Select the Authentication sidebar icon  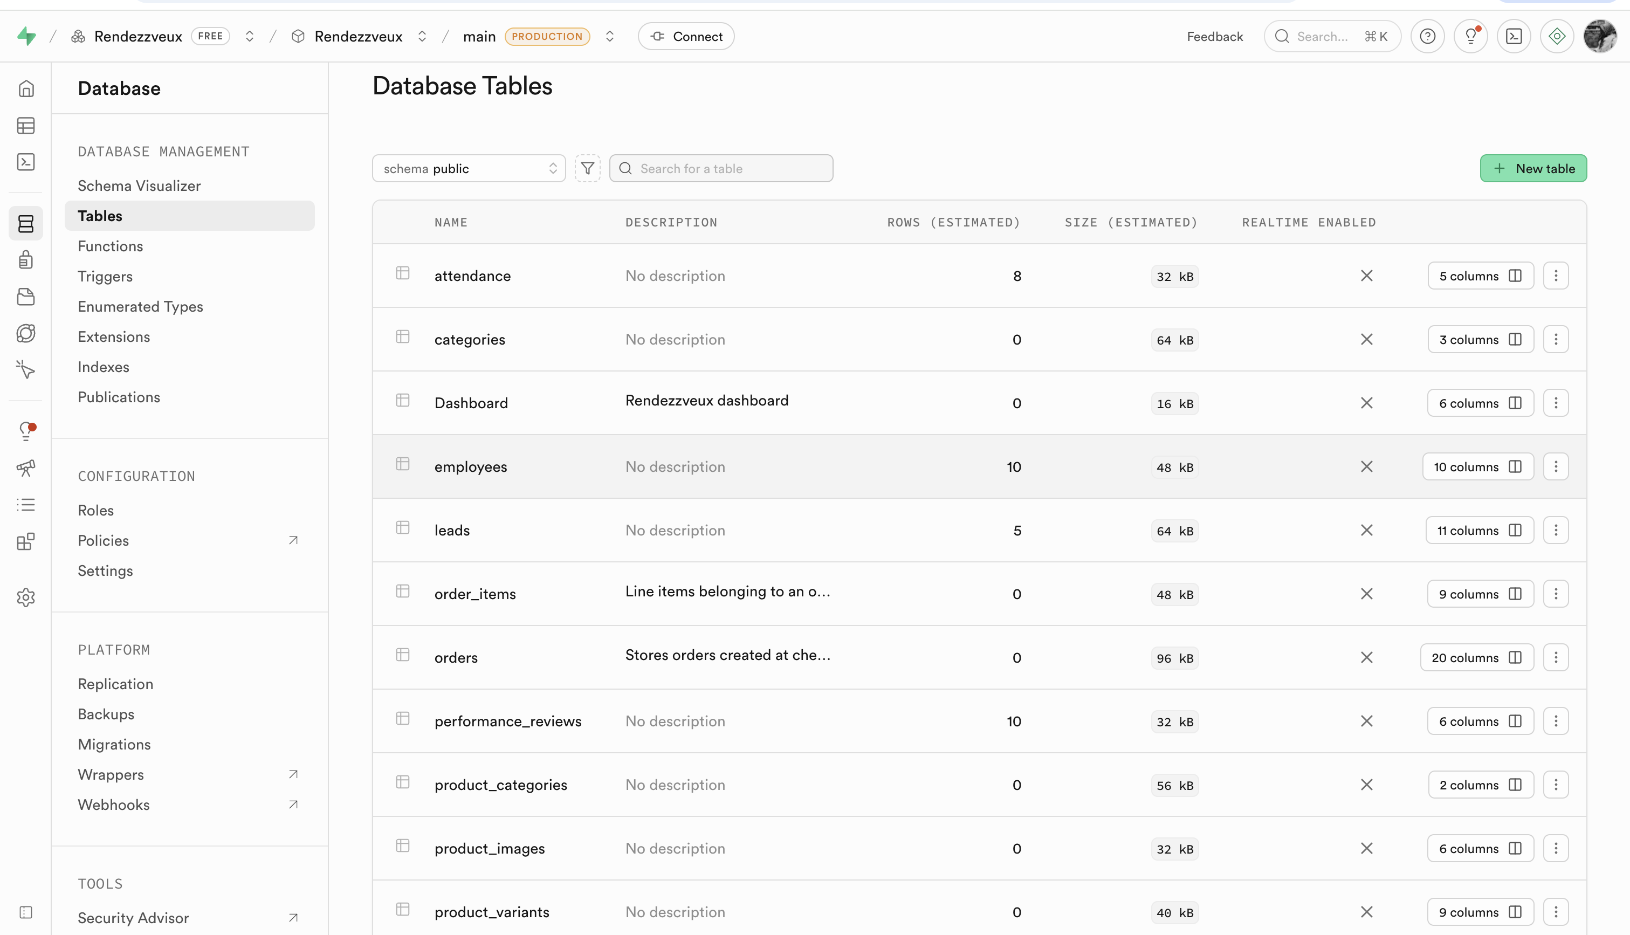point(26,259)
